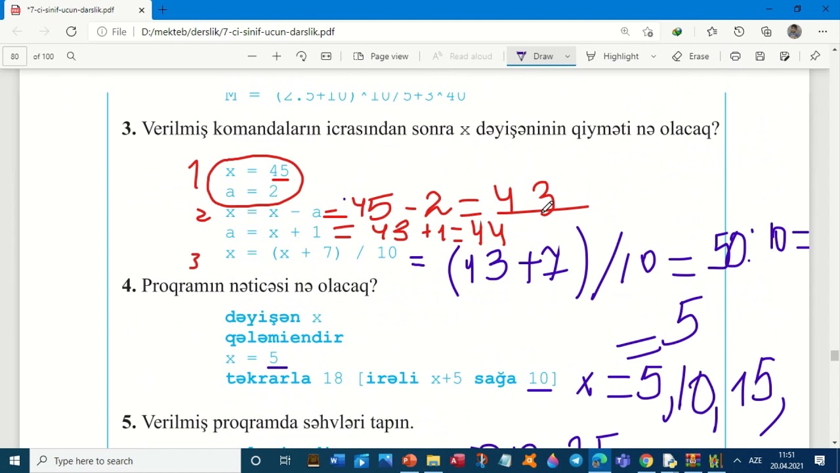
Task: Add this page to favorites star
Action: point(648,32)
